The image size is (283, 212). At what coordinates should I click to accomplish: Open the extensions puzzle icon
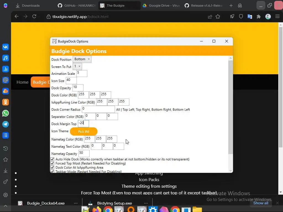pyautogui.click(x=259, y=17)
